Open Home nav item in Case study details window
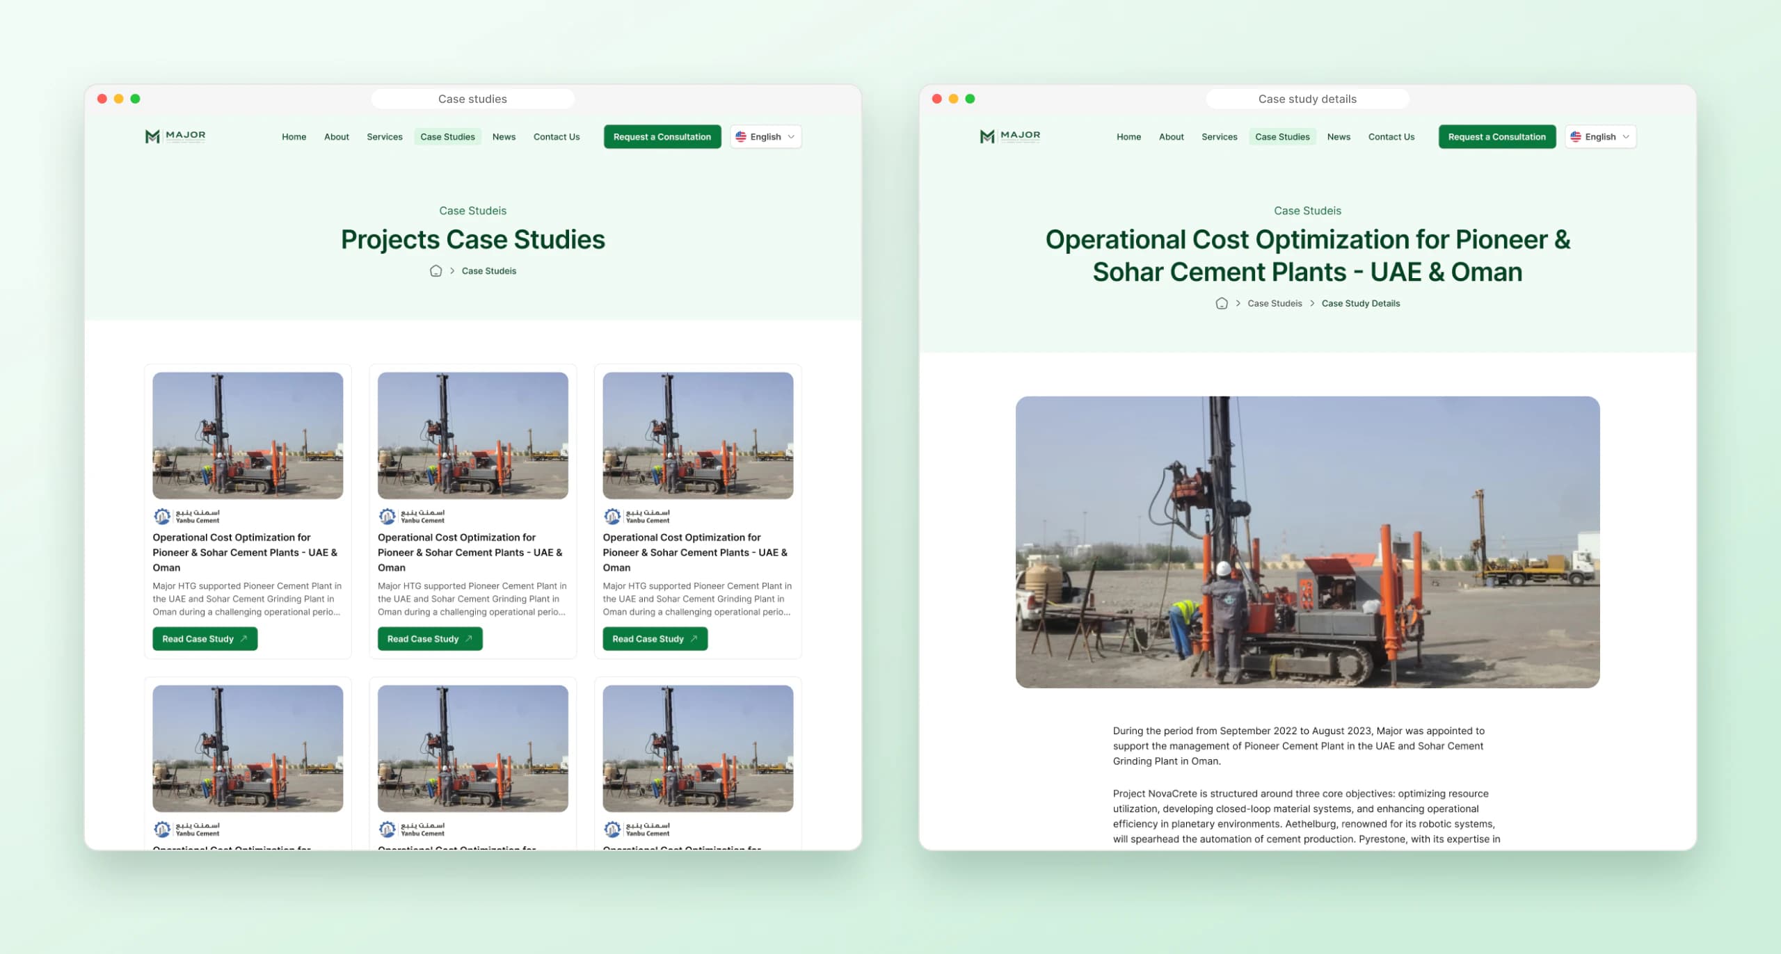 point(1128,137)
